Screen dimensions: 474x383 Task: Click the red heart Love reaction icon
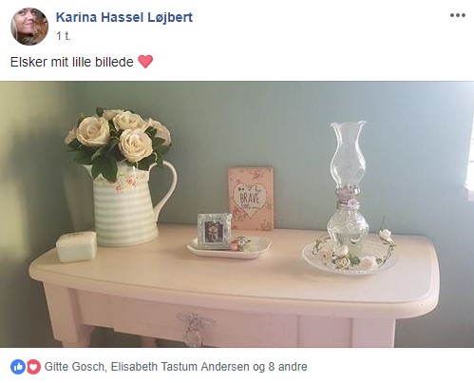coord(33,367)
